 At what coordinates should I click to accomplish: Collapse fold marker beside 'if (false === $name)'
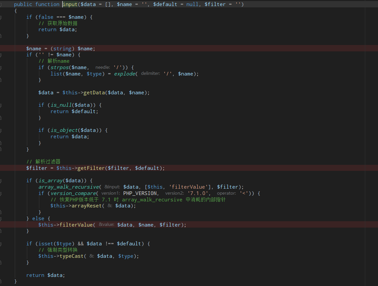1,17
